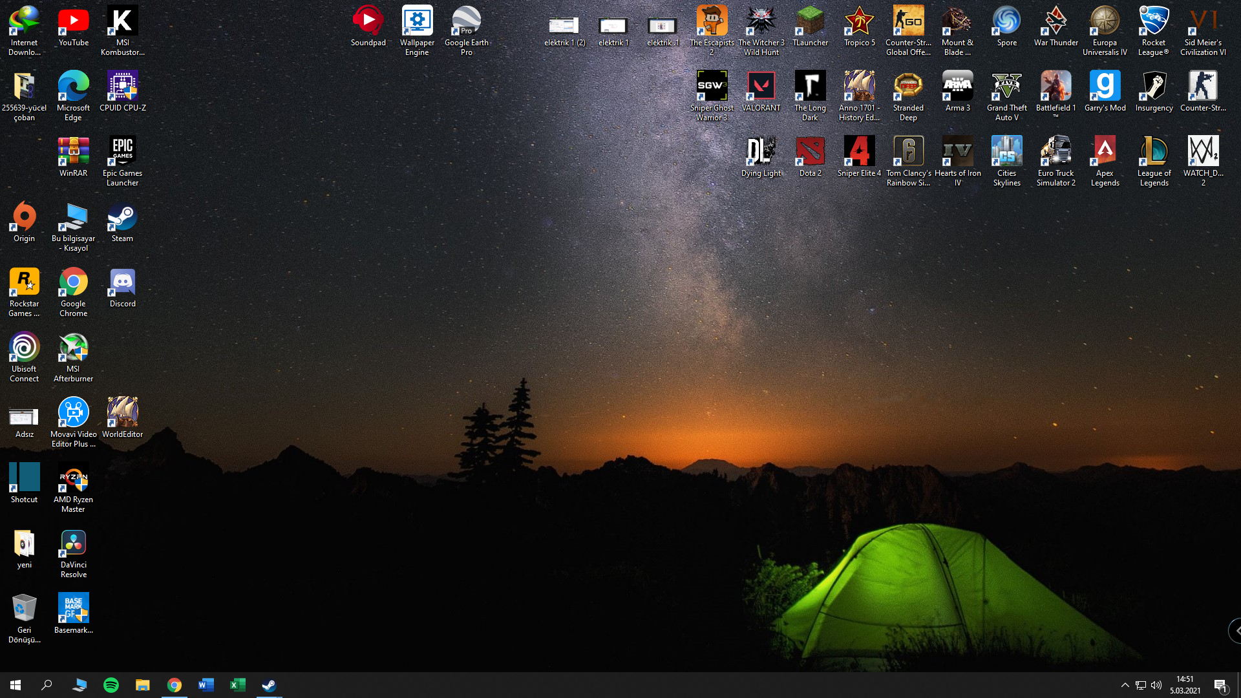Click the clock showing 14:51
The height and width of the screenshot is (698, 1241).
(x=1185, y=685)
